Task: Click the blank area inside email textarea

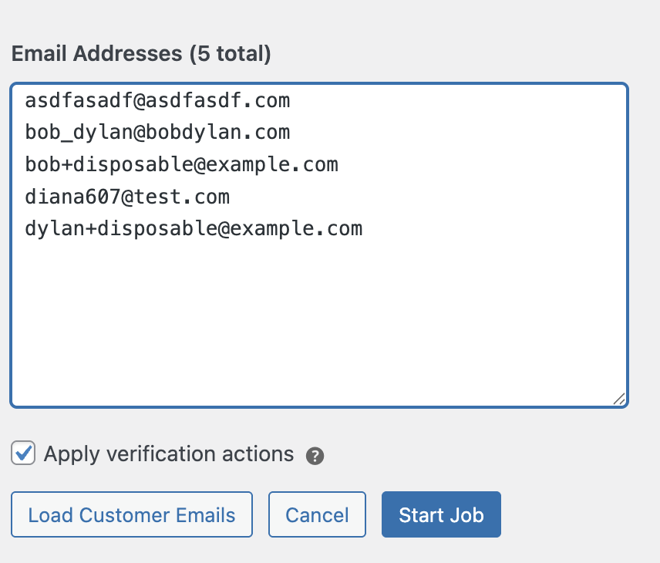Action: pyautogui.click(x=318, y=324)
